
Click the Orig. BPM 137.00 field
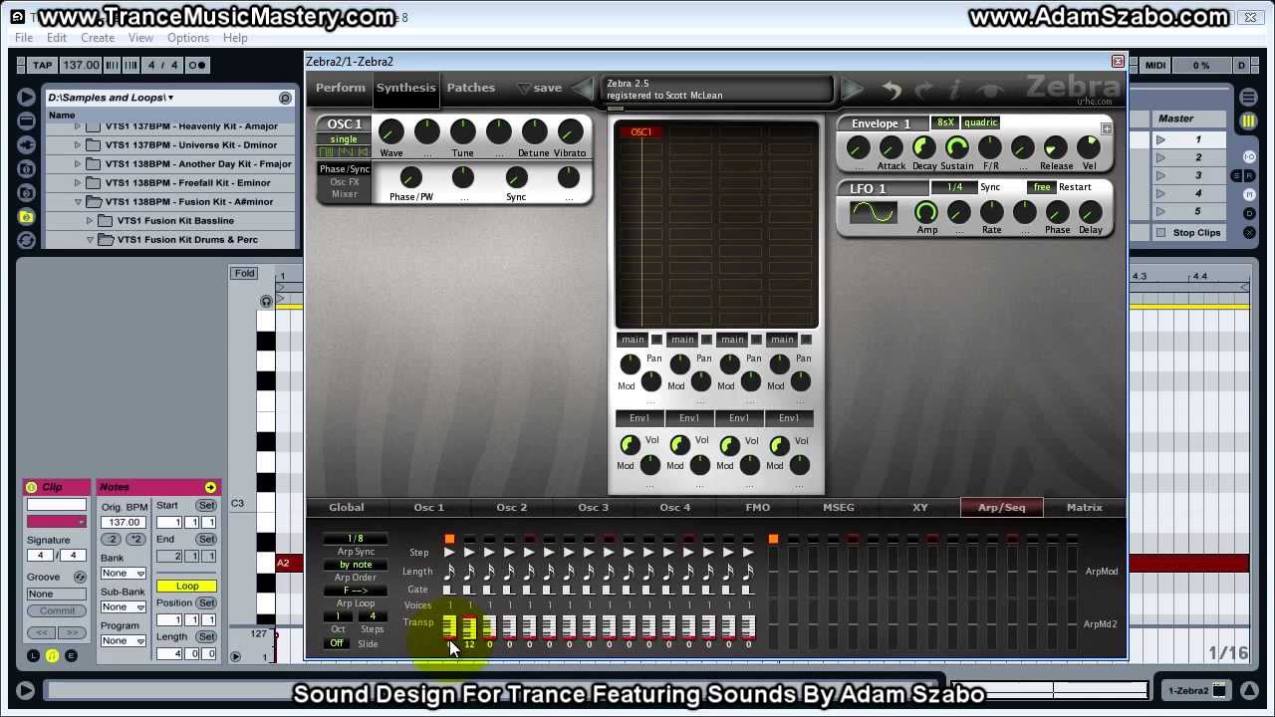(125, 523)
